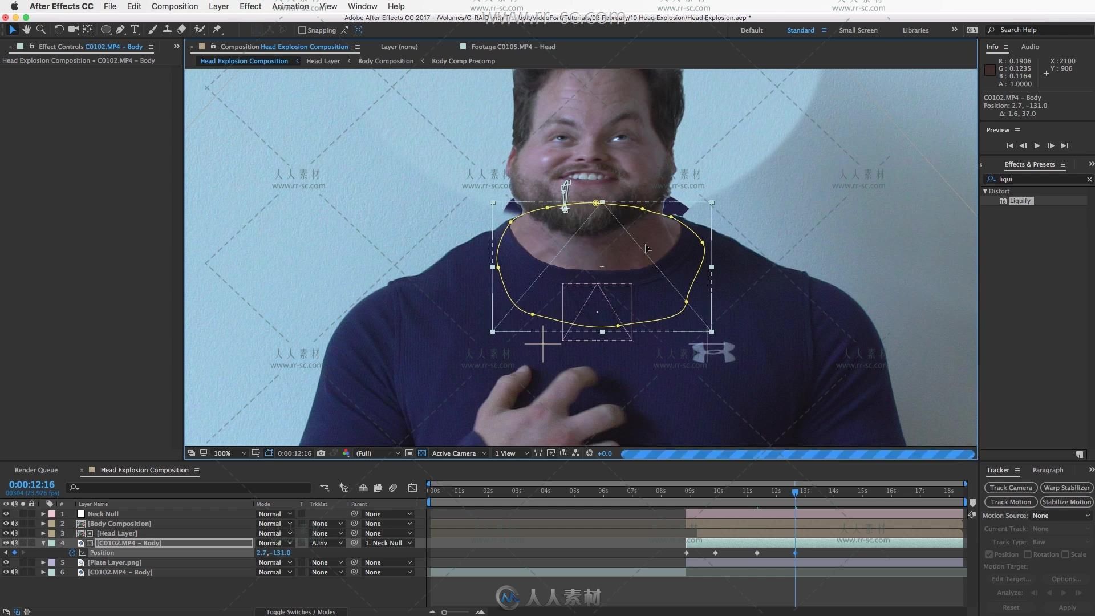Viewport: 1095px width, 616px height.
Task: Open the Effect menu in menu bar
Action: [x=250, y=6]
